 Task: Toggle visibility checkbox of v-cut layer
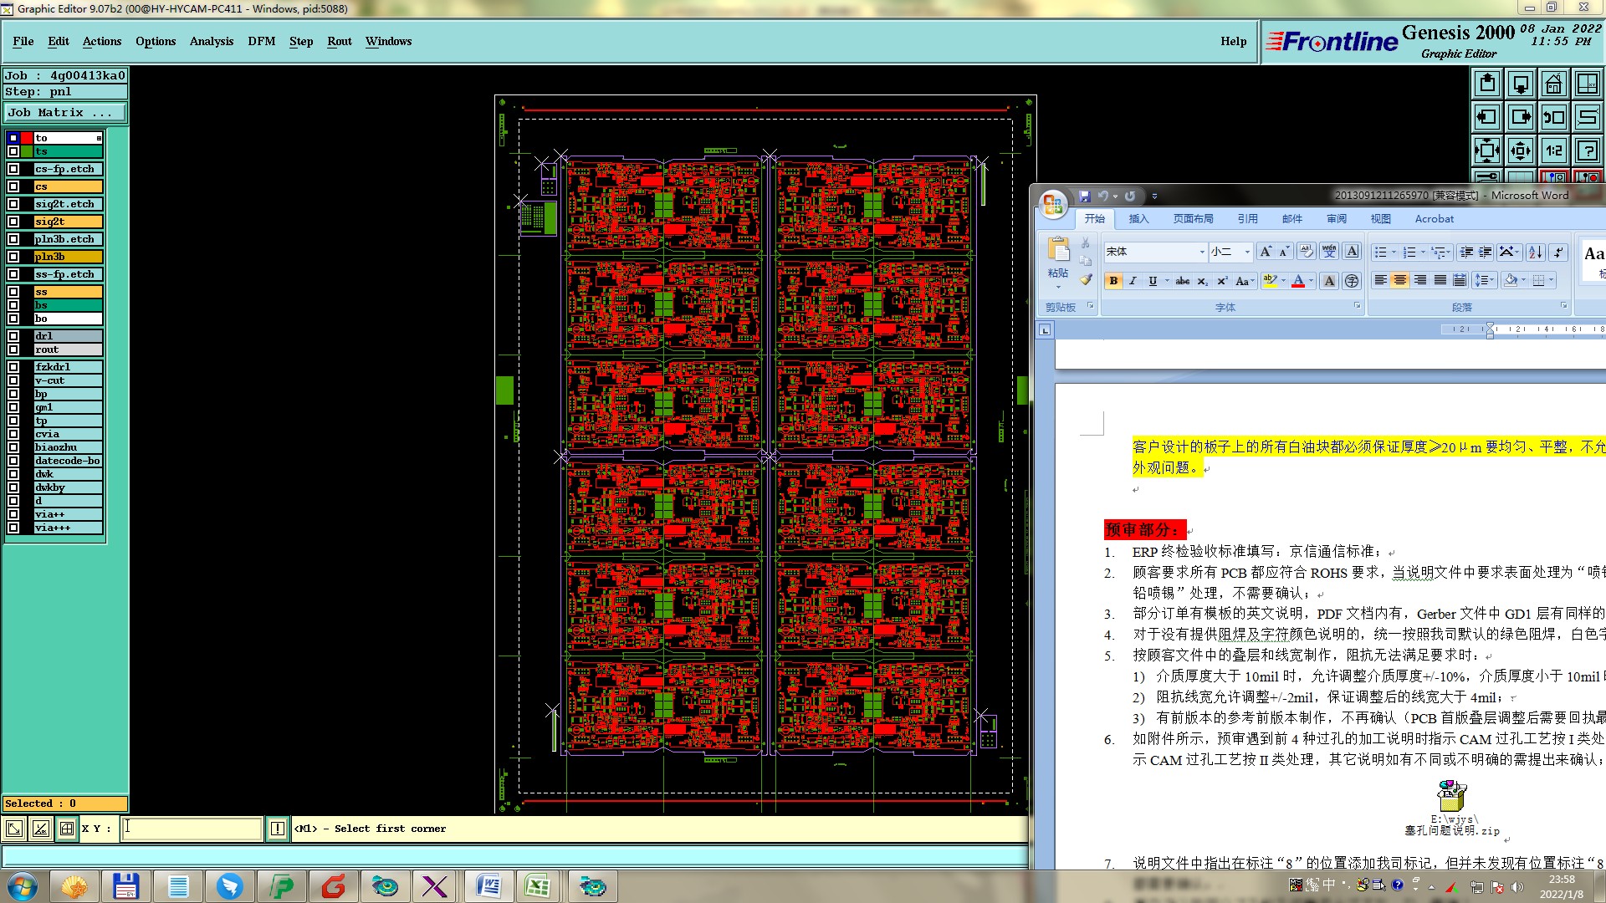(13, 380)
